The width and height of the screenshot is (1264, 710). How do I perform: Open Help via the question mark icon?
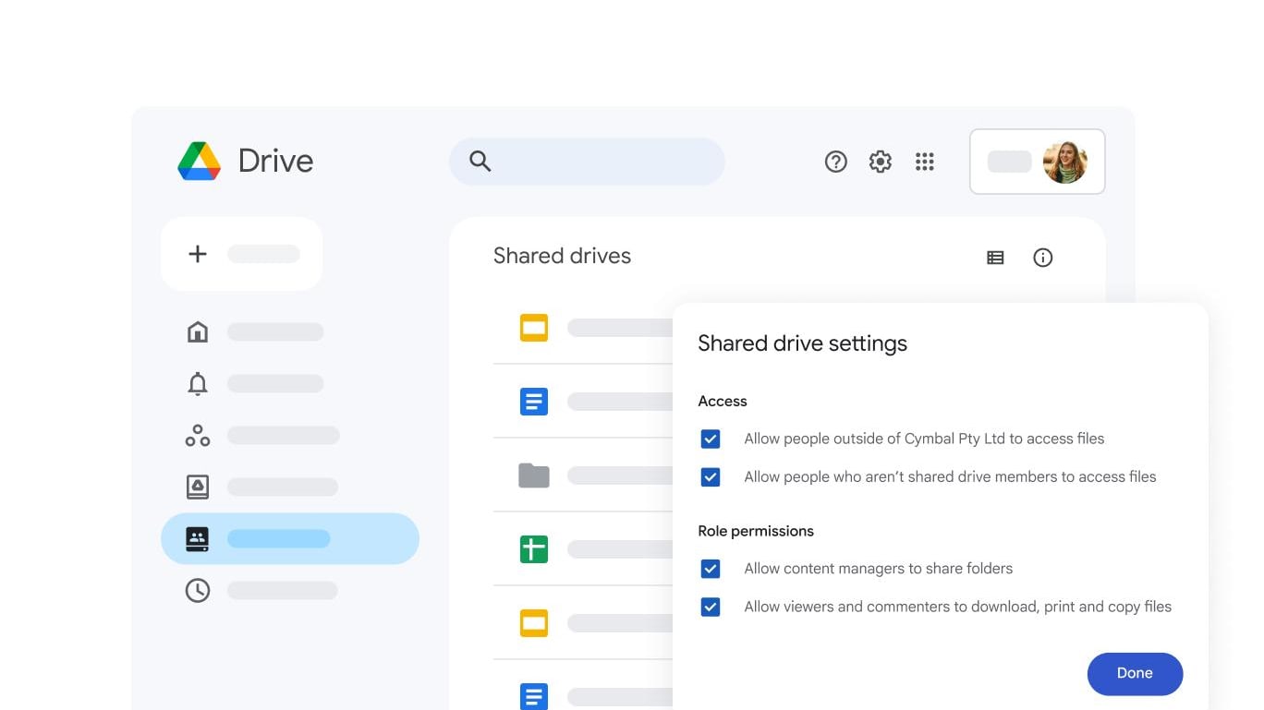click(x=835, y=162)
